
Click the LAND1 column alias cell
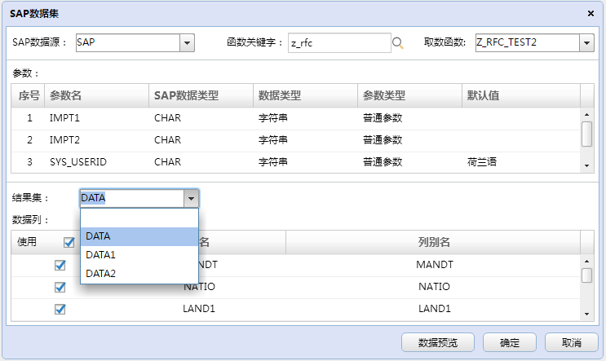tap(433, 309)
